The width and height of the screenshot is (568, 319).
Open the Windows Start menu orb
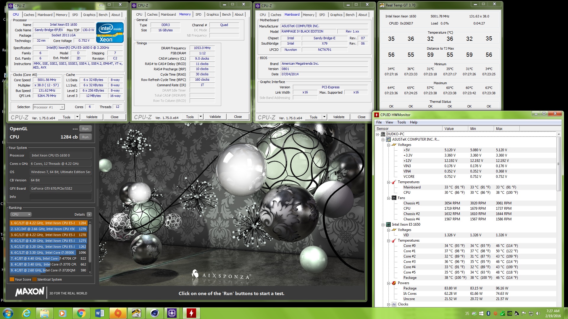(8, 313)
